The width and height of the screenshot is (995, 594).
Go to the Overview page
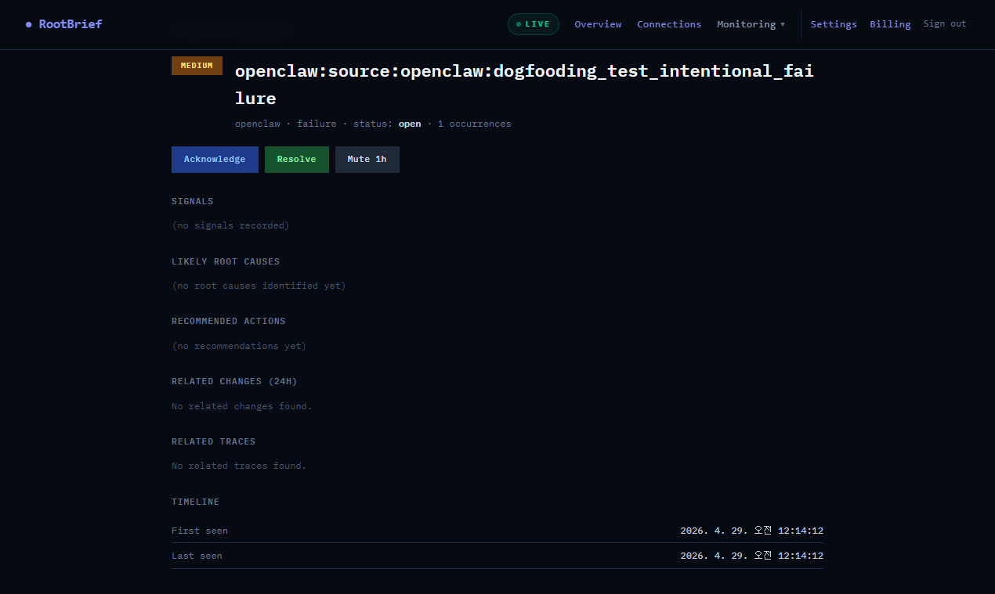[x=598, y=24]
